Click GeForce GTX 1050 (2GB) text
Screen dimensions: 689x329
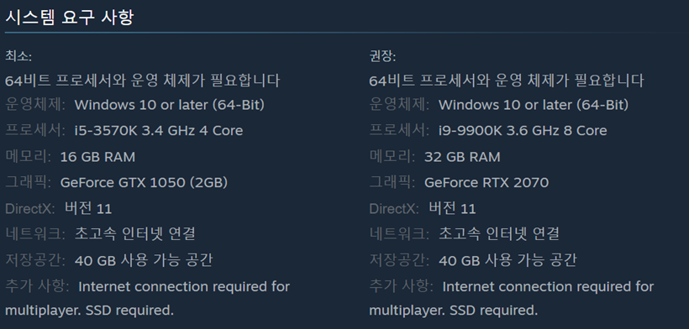coord(145,182)
